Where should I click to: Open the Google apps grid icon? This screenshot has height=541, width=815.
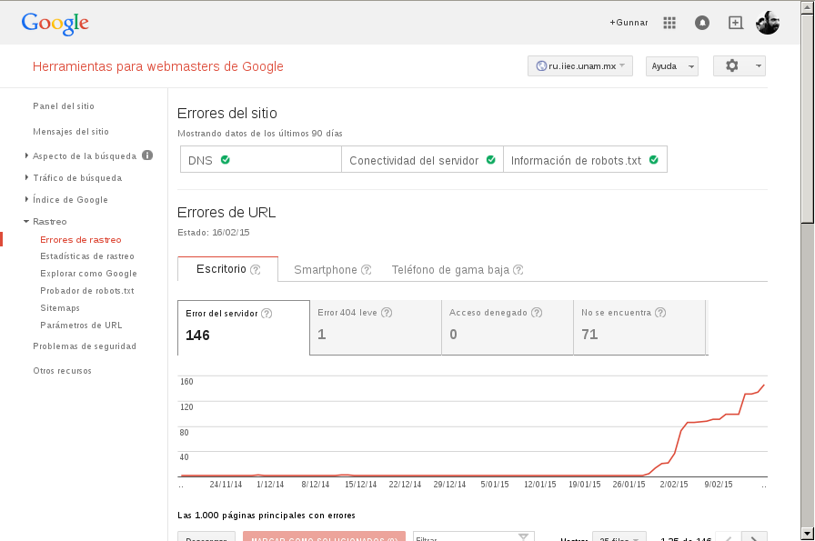point(669,23)
